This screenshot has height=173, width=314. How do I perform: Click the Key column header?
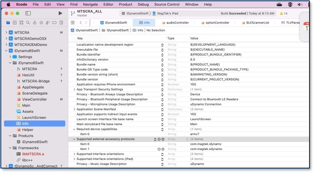[x=80, y=38]
